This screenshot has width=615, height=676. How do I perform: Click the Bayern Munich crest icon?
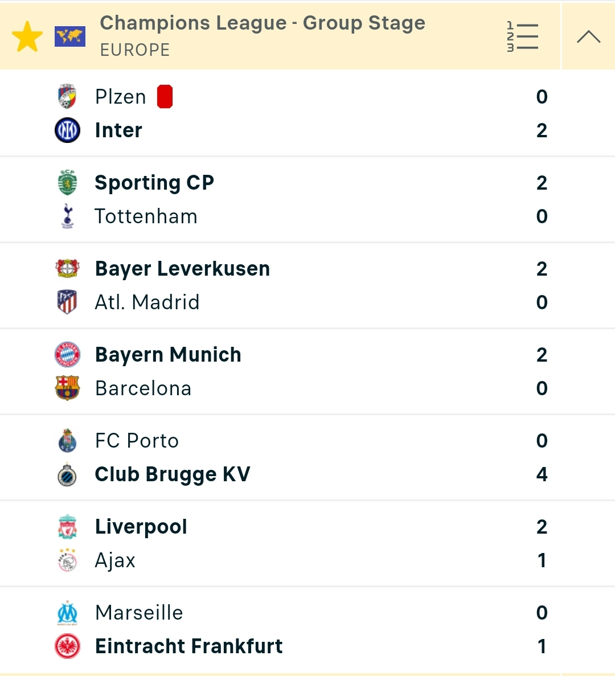pos(67,354)
